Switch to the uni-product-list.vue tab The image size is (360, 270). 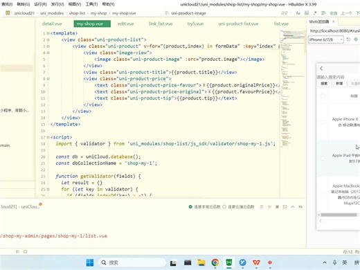[238, 24]
